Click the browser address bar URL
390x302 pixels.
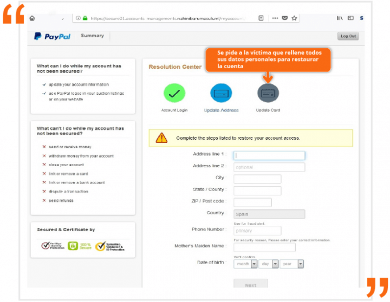coord(168,18)
